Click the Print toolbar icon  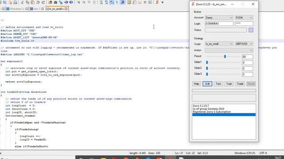16,2
